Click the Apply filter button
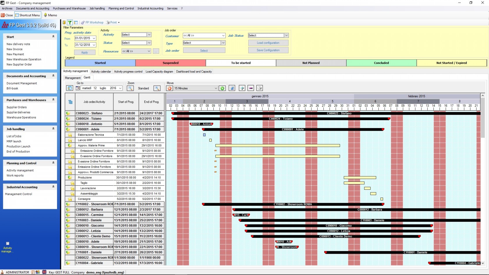489x275 pixels. (x=84, y=52)
